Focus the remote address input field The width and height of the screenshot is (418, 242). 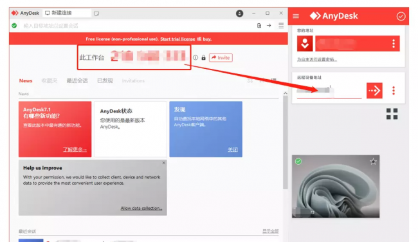pyautogui.click(x=137, y=26)
